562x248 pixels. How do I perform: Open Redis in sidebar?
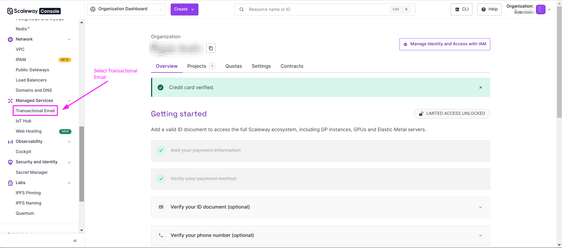23,29
